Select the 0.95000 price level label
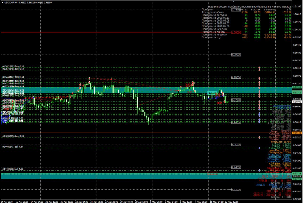 pyautogui.click(x=236, y=145)
